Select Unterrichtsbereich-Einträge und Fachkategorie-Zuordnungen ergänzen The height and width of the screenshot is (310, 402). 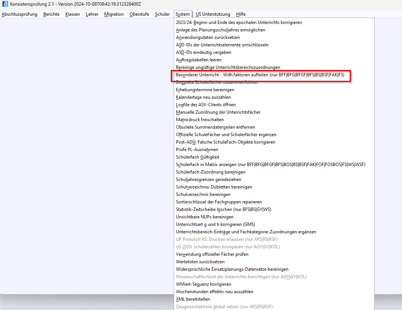pos(274,231)
